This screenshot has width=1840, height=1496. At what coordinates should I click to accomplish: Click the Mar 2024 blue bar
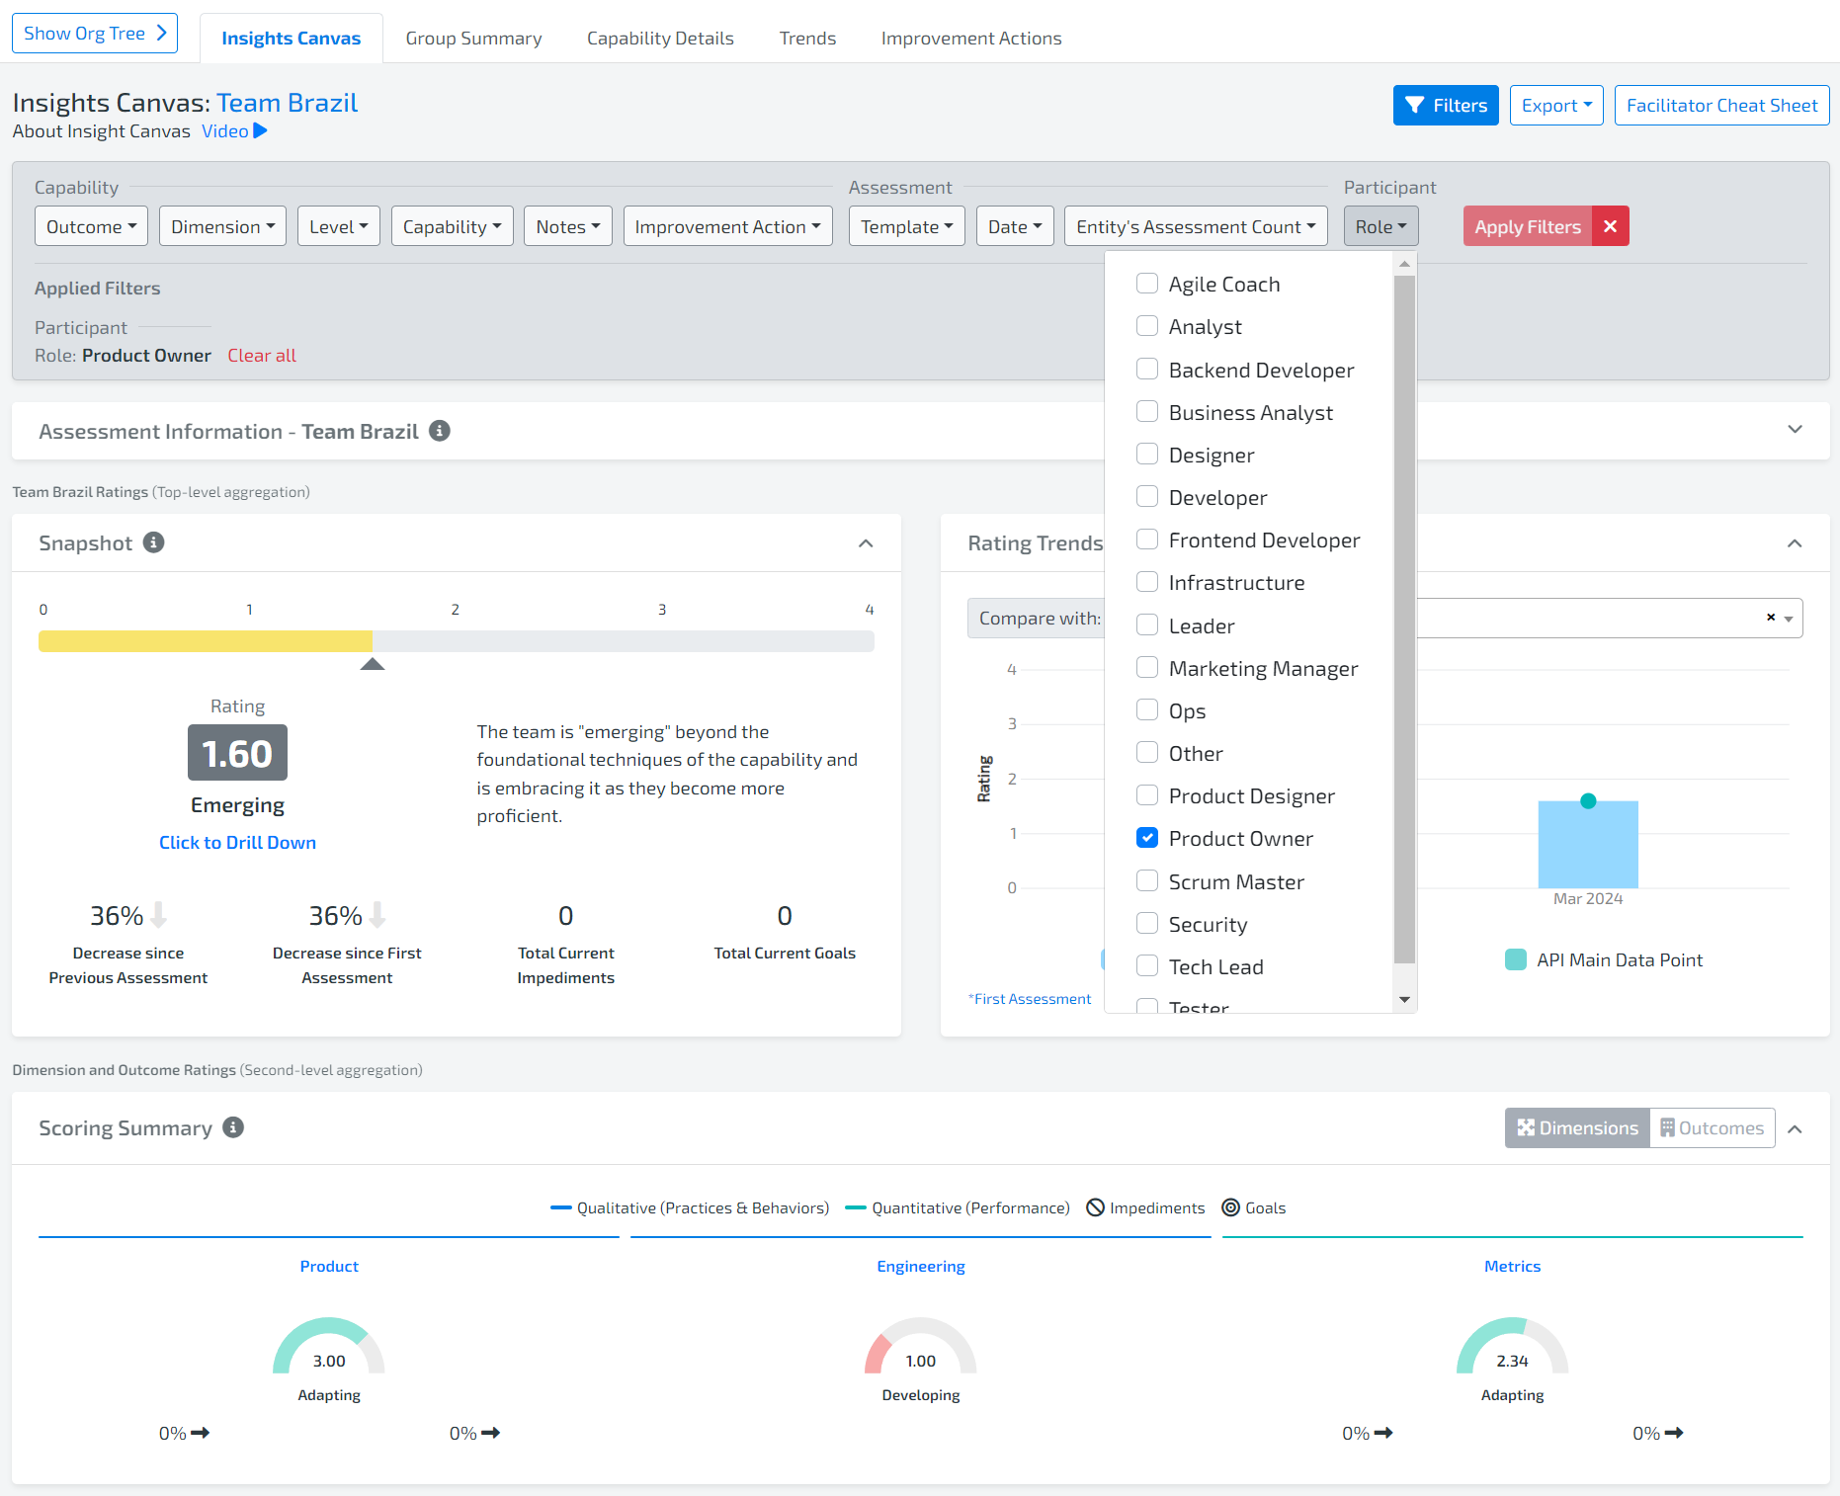click(x=1588, y=845)
